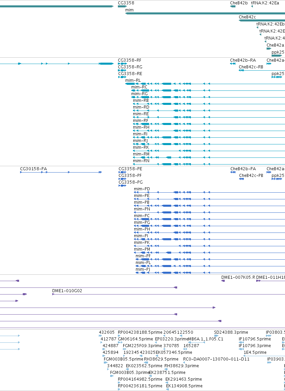
Task: Click the mim-PH protein label
Action: 142,229
